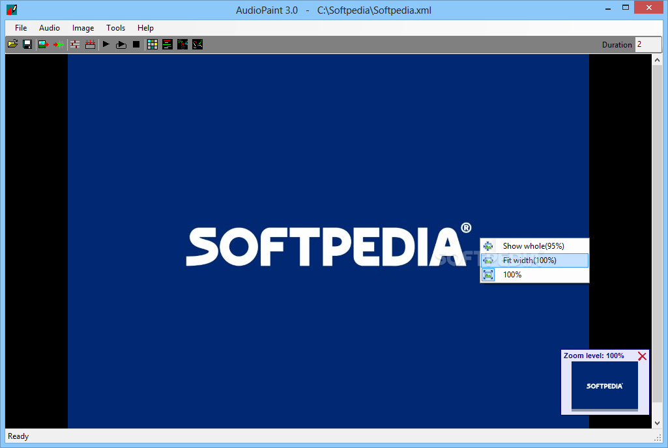Viewport: 668px width, 448px height.
Task: Click the Ready status bar text
Action: tap(18, 436)
